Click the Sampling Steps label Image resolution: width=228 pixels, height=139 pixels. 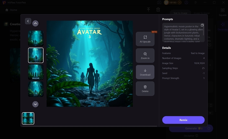170,68
